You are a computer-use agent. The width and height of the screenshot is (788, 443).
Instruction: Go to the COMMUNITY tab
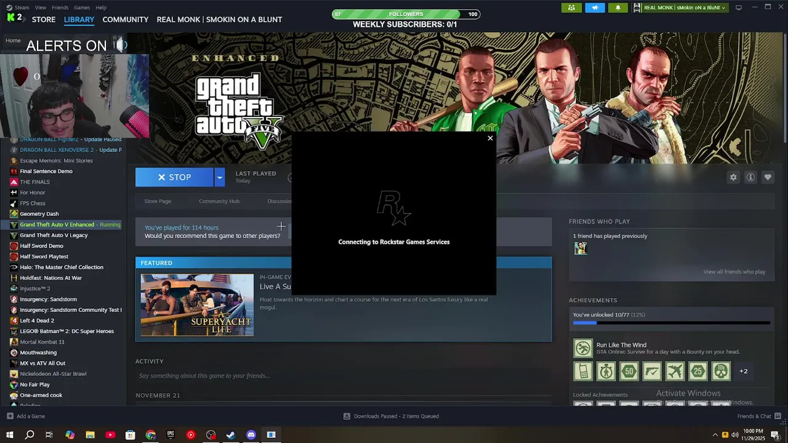[x=126, y=20]
